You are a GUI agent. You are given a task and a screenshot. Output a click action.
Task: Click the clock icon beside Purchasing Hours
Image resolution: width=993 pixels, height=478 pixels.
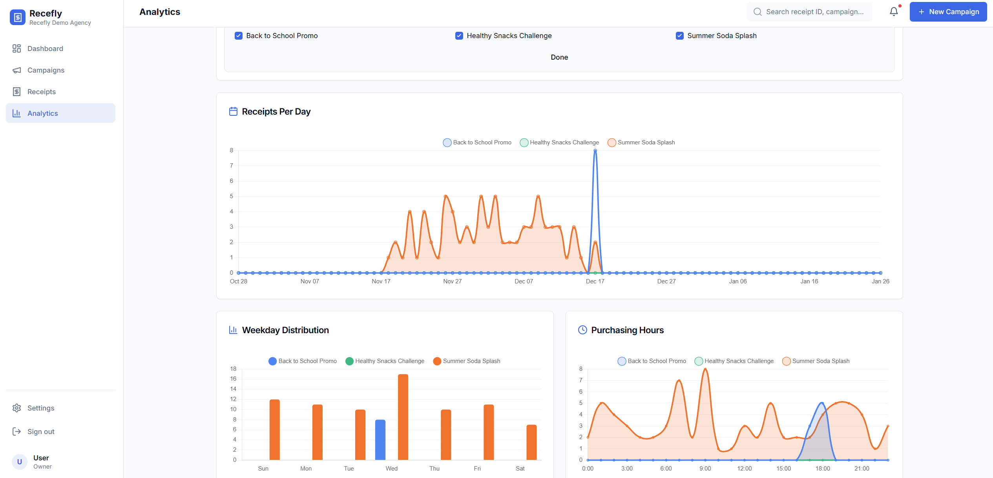[x=582, y=330]
